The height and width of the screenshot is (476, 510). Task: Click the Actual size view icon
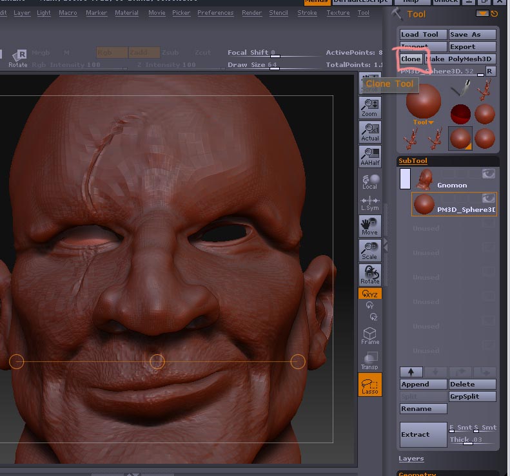tap(370, 132)
